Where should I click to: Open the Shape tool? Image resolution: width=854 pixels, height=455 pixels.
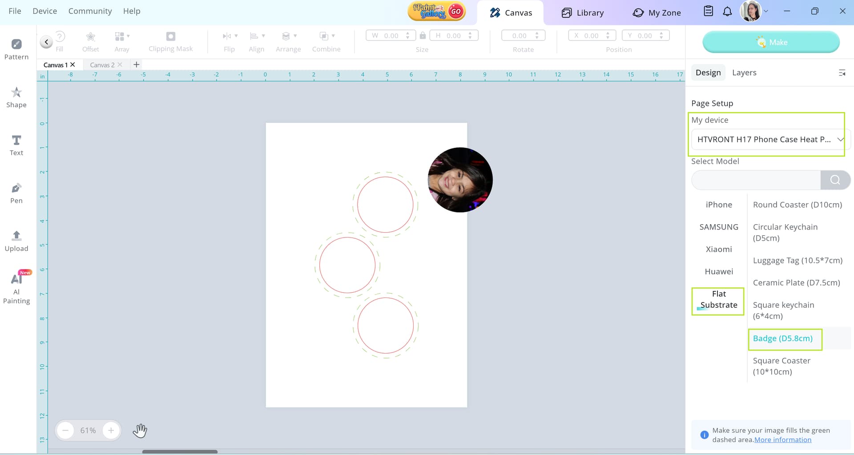16,97
